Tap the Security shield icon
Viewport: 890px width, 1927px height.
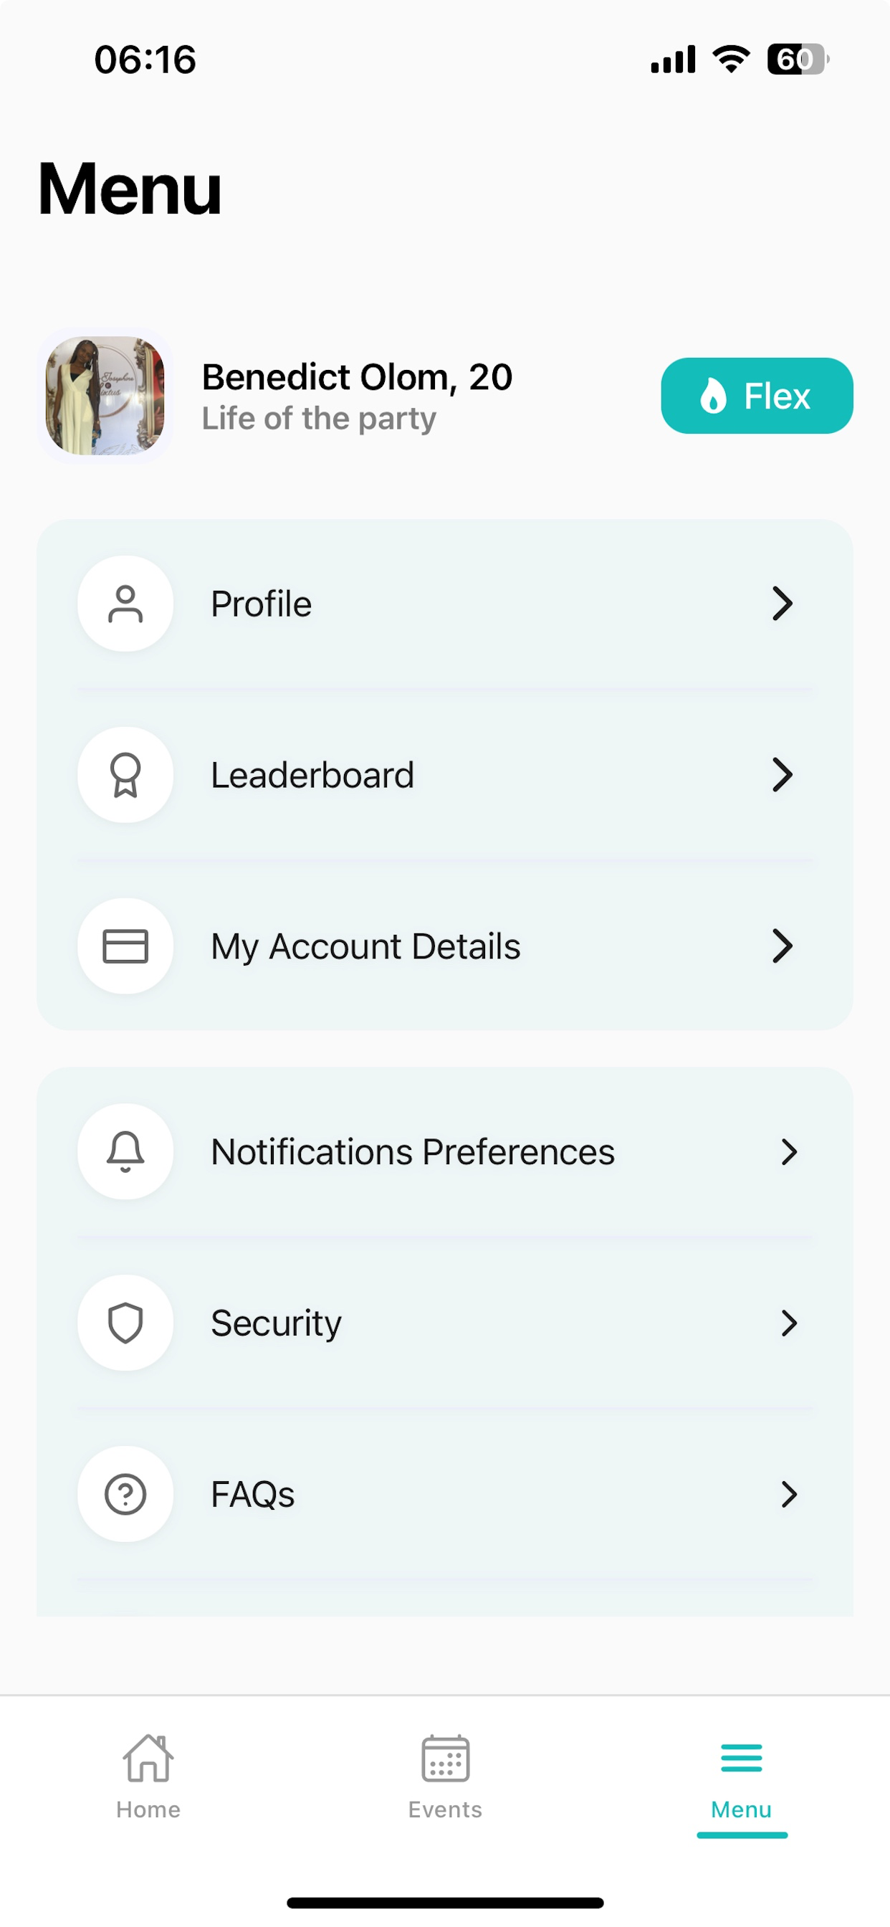coord(125,1323)
